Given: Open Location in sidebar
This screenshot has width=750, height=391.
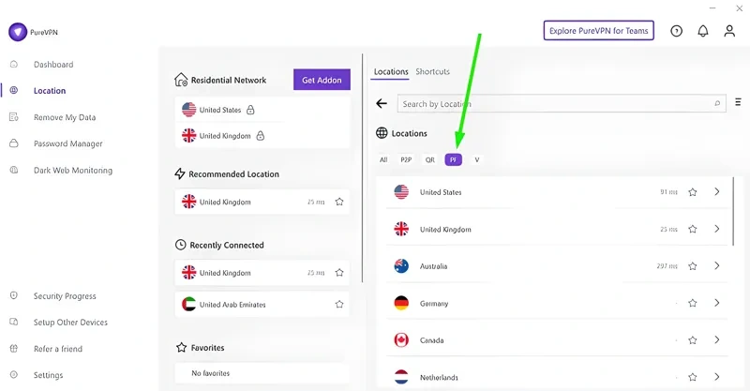Looking at the screenshot, I should 50,91.
